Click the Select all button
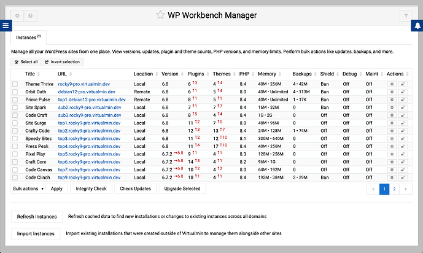 tap(26, 62)
